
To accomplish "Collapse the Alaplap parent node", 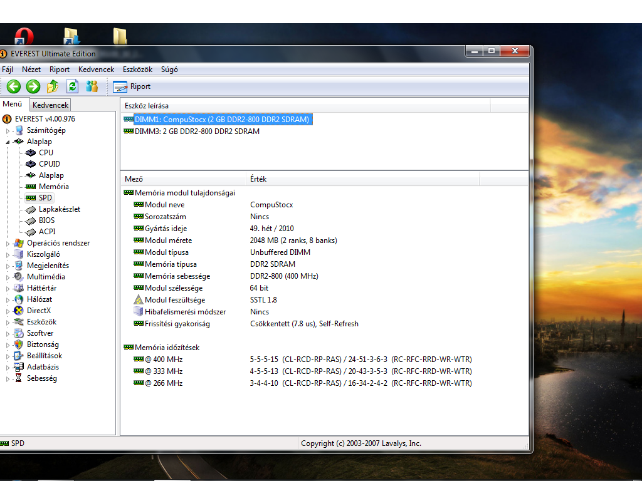I will coord(8,142).
